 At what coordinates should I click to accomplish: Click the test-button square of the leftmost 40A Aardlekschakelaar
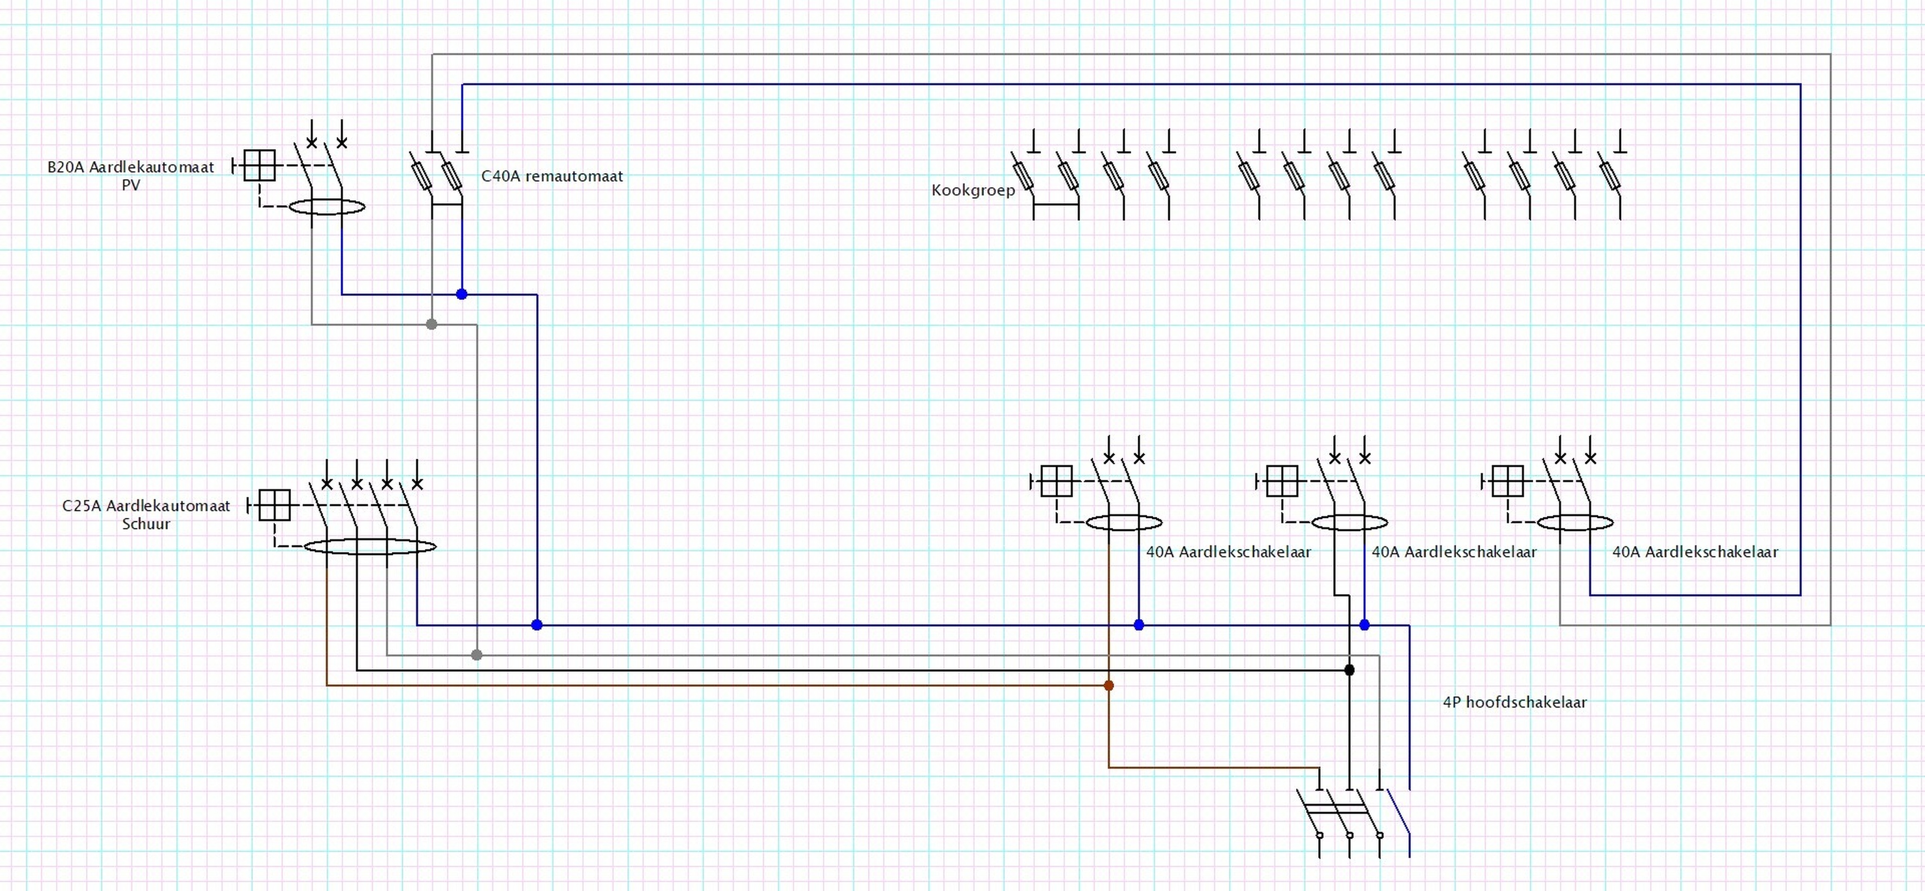click(1056, 481)
